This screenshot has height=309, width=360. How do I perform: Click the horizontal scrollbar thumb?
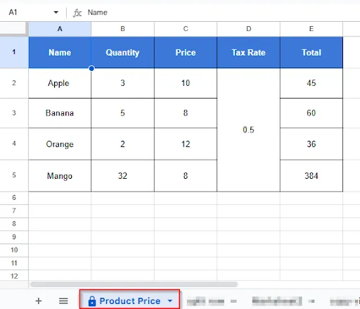(134, 284)
